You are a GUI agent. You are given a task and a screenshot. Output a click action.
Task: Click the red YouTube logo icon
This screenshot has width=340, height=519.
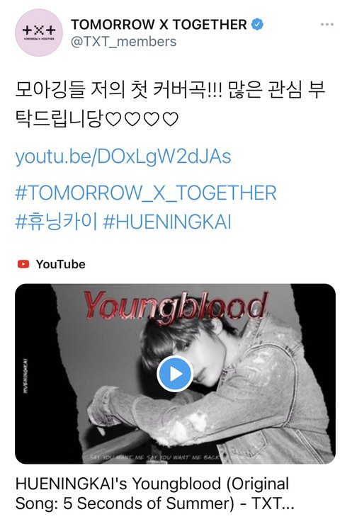(x=23, y=264)
